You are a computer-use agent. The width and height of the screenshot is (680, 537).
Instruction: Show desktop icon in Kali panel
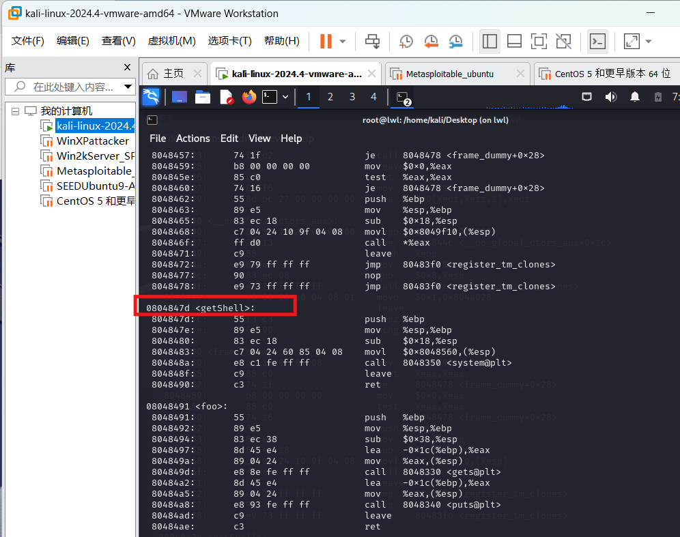[x=180, y=97]
